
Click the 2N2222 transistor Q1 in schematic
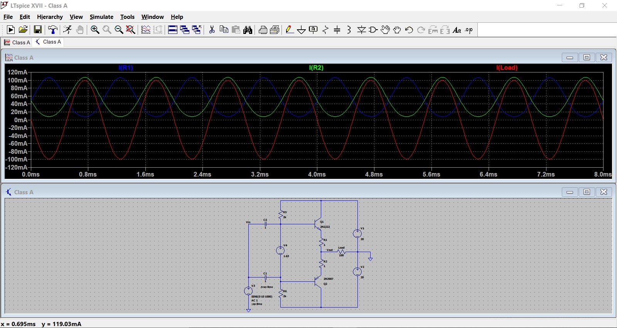pyautogui.click(x=319, y=224)
